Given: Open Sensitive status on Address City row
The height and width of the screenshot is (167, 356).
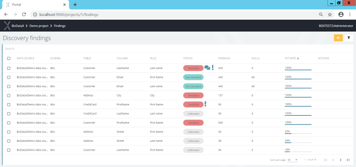Looking at the screenshot, I should (x=194, y=95).
